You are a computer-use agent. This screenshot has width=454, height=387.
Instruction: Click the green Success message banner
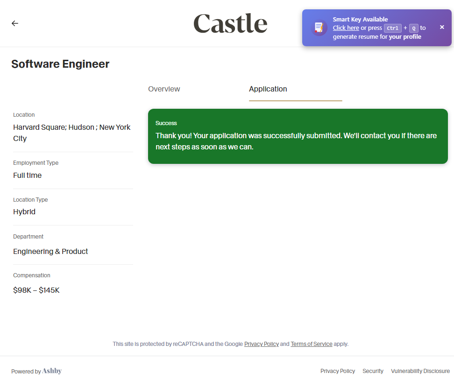click(x=298, y=136)
